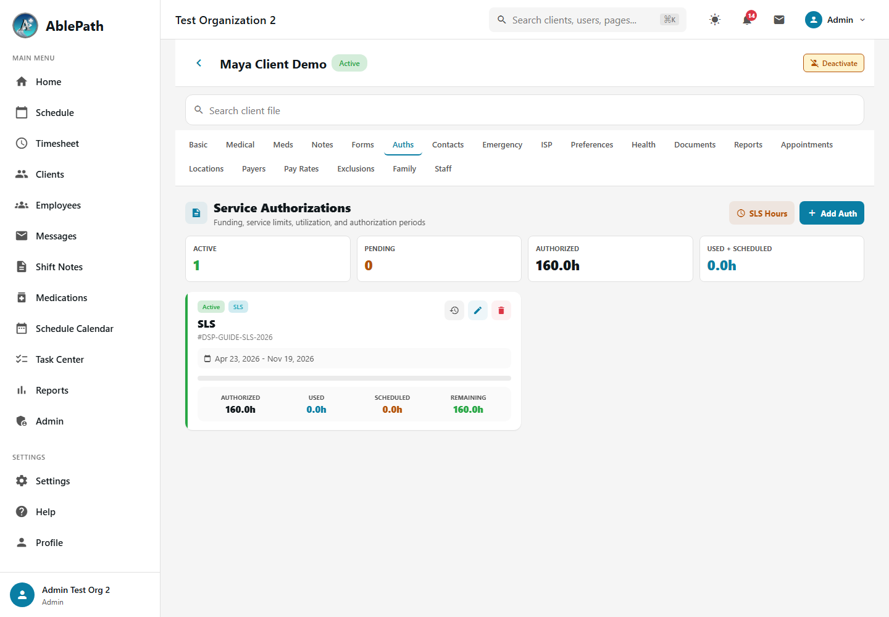Select the Appointments tab

point(806,145)
